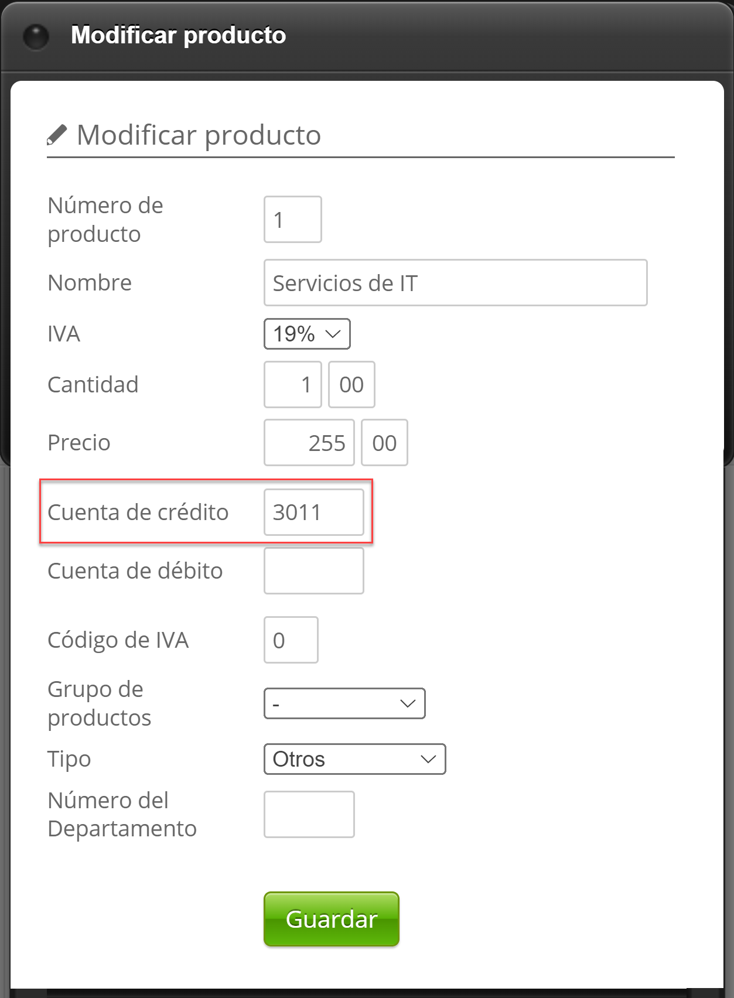The image size is (734, 998).
Task: Expand the Grupo de productos dropdown
Action: pyautogui.click(x=344, y=703)
